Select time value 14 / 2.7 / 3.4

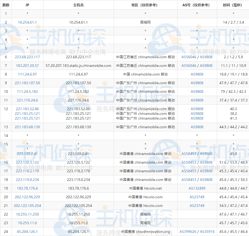233,22
